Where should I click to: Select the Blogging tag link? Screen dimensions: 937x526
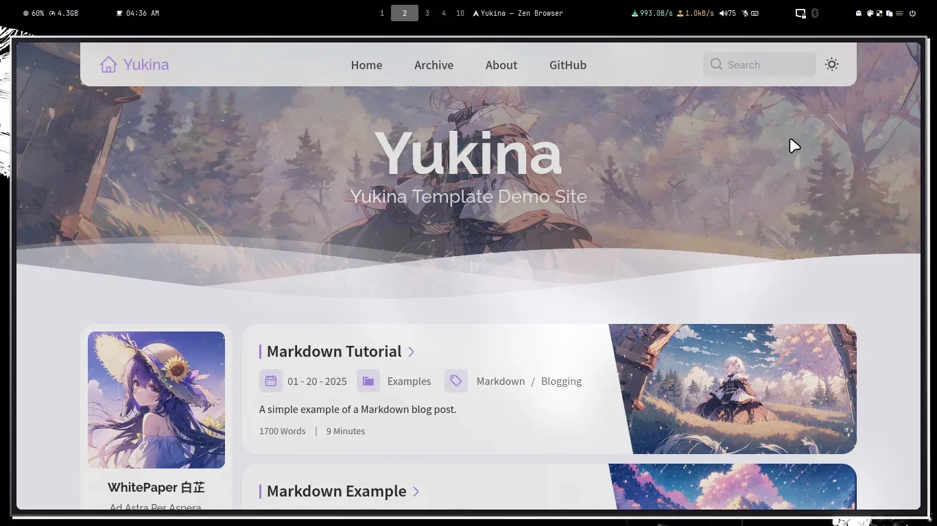pos(561,381)
